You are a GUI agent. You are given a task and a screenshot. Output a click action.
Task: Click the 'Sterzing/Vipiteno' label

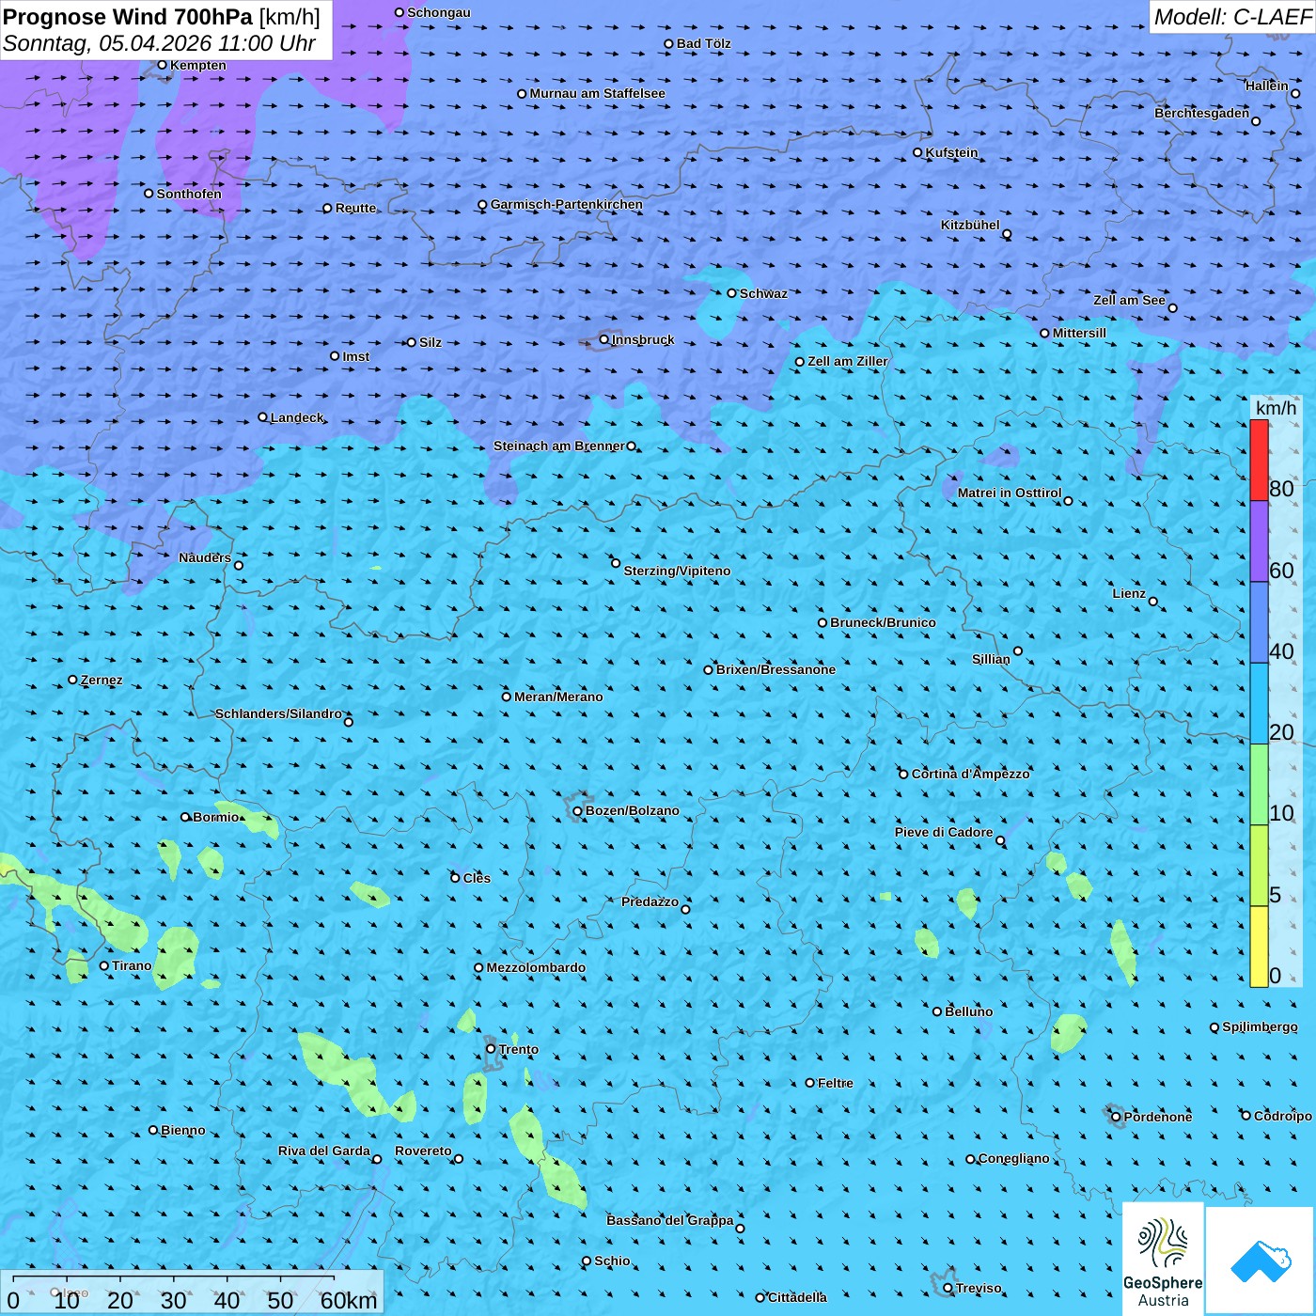(x=677, y=571)
